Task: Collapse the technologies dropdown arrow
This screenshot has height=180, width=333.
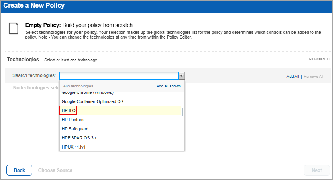Action: coord(181,75)
